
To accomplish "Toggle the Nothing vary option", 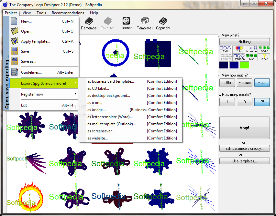I will 245,42.
